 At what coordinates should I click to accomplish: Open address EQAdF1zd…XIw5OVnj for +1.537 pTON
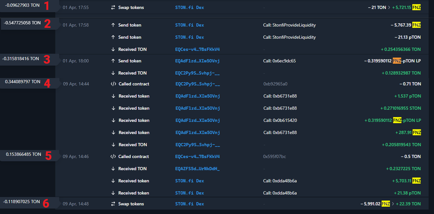click(x=198, y=96)
